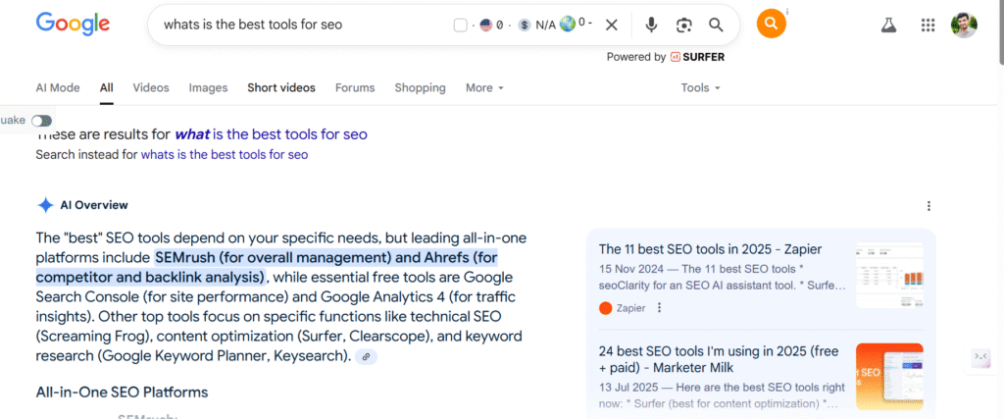The width and height of the screenshot is (1004, 419).
Task: Click the Marketer Milk article thumbnail
Action: [889, 376]
